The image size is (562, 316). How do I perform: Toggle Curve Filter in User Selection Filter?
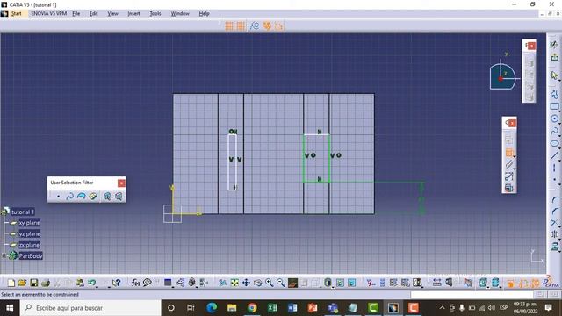pos(70,197)
